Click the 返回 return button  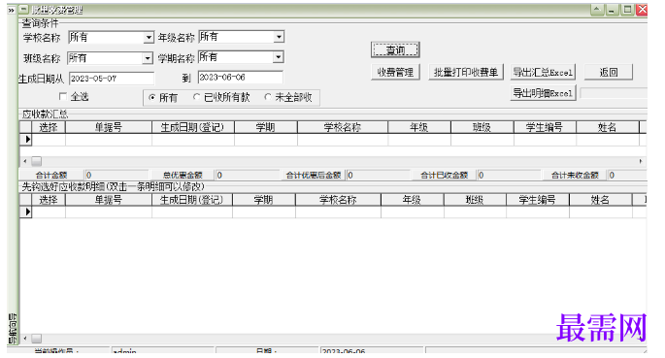point(608,72)
